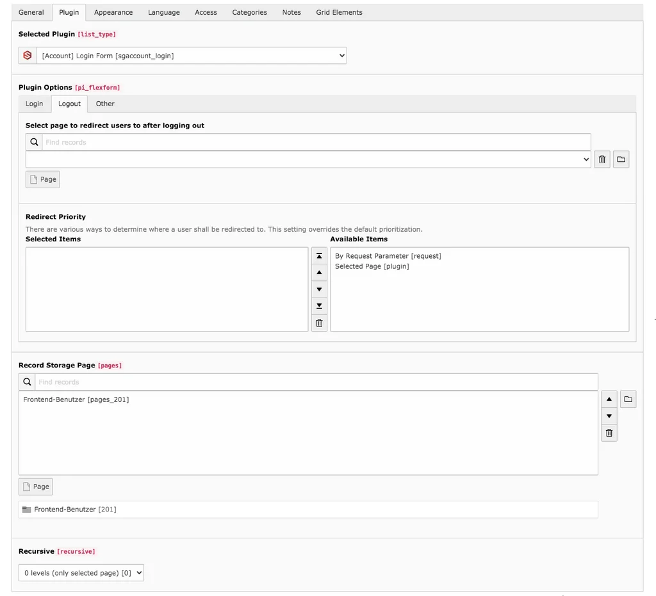Click the move-to-bottom icon in Redirect Priority
This screenshot has height=596, width=656.
point(319,306)
